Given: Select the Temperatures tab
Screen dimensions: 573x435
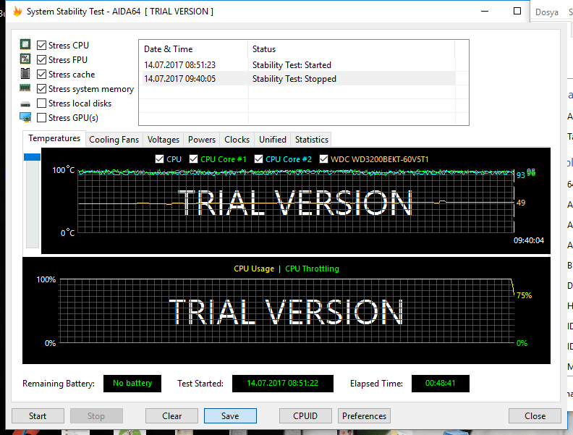Looking at the screenshot, I should tap(54, 138).
